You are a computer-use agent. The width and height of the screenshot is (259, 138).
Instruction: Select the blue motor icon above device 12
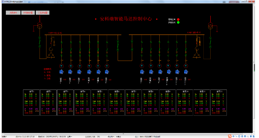coord(186,72)
